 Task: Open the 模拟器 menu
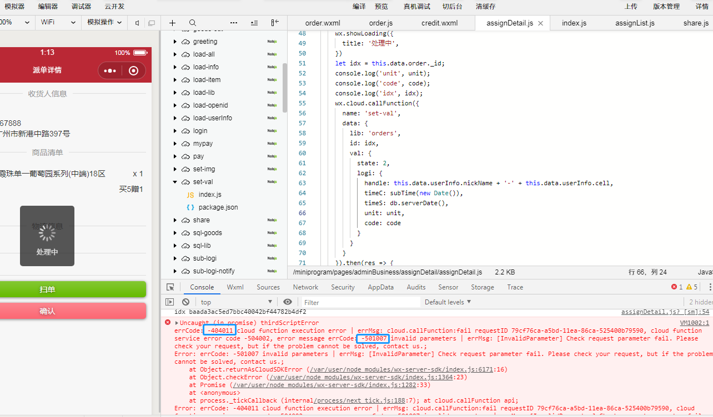(14, 6)
